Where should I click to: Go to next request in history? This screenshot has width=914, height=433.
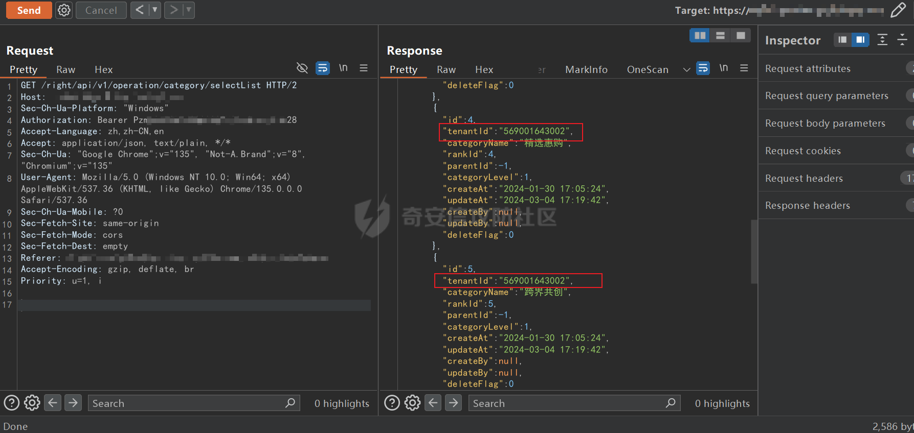(173, 10)
